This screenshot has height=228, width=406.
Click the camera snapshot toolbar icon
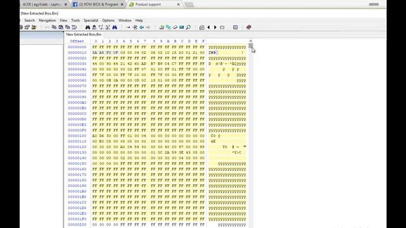point(222,27)
